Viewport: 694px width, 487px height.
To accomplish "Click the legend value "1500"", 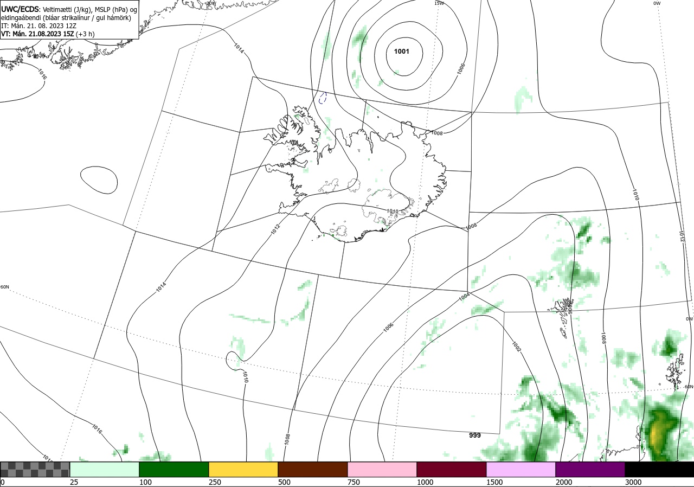I will click(x=494, y=482).
